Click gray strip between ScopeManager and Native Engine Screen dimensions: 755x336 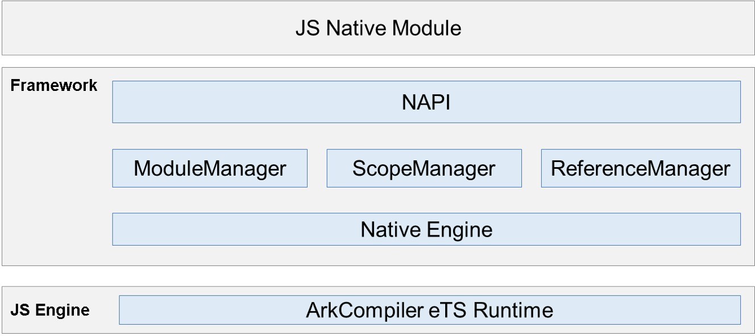pos(424,200)
